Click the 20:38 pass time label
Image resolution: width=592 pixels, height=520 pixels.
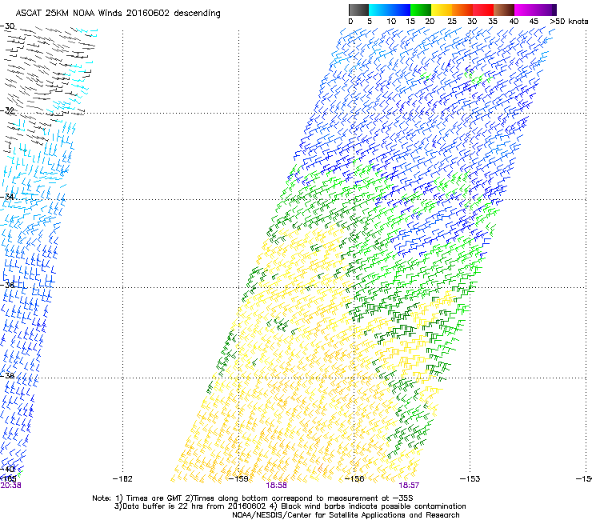coord(10,486)
